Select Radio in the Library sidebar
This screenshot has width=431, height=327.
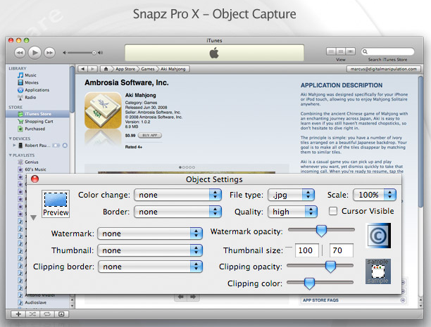[30, 98]
